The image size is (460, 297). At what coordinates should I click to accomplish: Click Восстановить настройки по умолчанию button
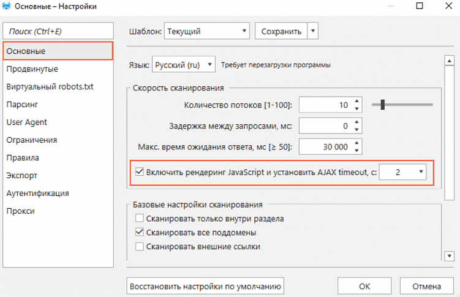coord(205,286)
